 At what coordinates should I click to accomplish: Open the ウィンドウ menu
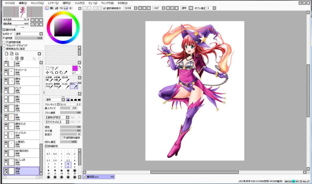[x=107, y=3]
